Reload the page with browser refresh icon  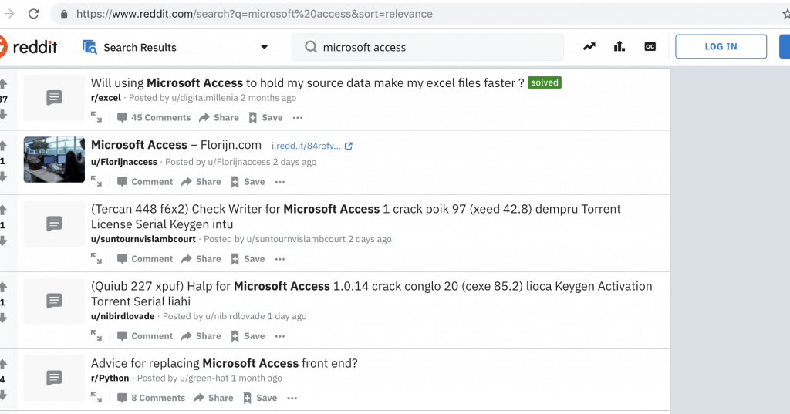pyautogui.click(x=34, y=14)
